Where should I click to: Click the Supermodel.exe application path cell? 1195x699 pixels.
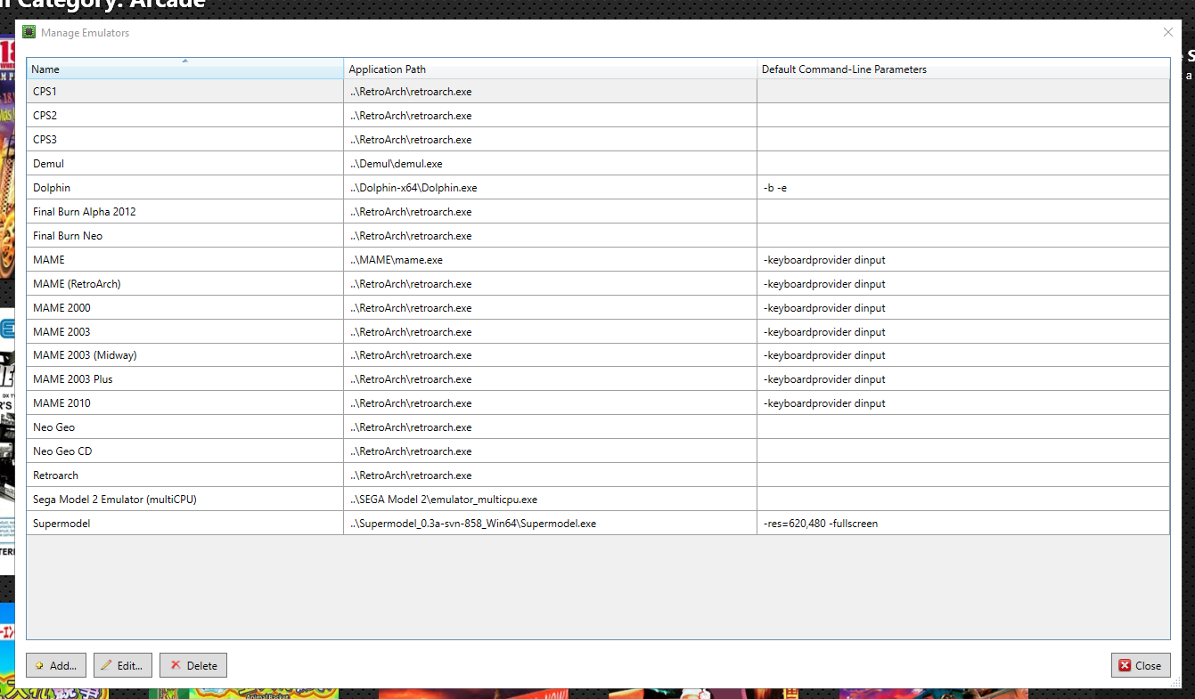551,523
